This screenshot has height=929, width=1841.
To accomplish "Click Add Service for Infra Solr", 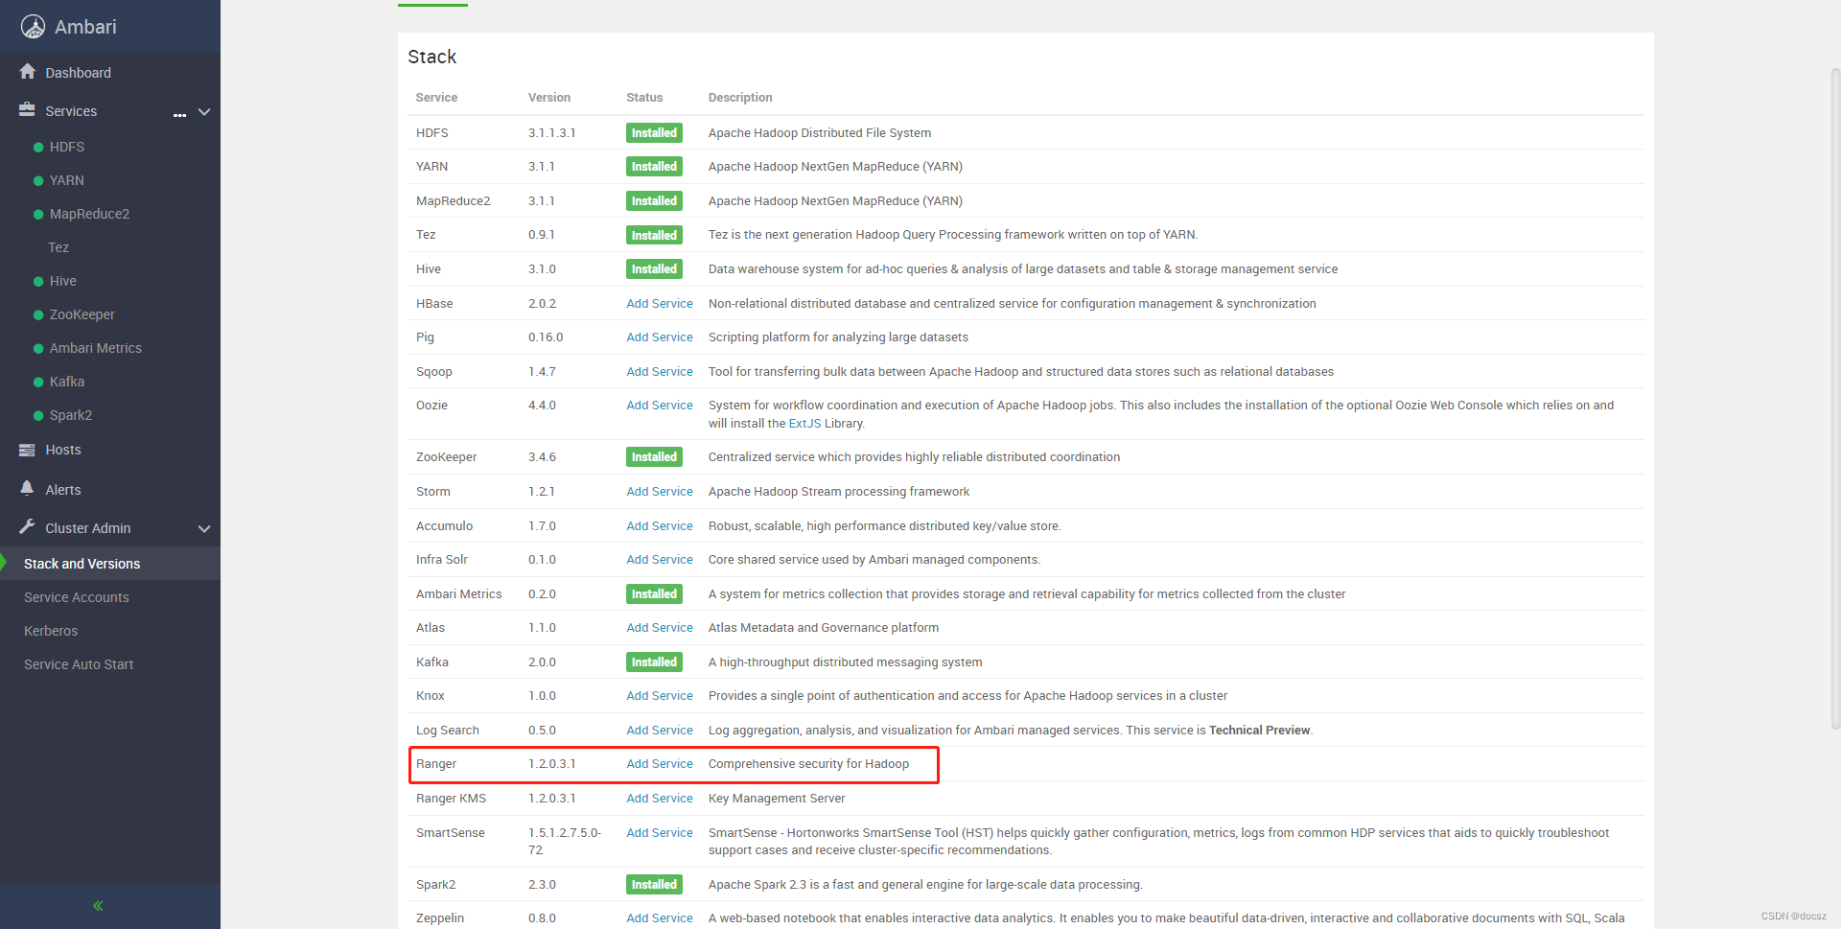I will [660, 560].
